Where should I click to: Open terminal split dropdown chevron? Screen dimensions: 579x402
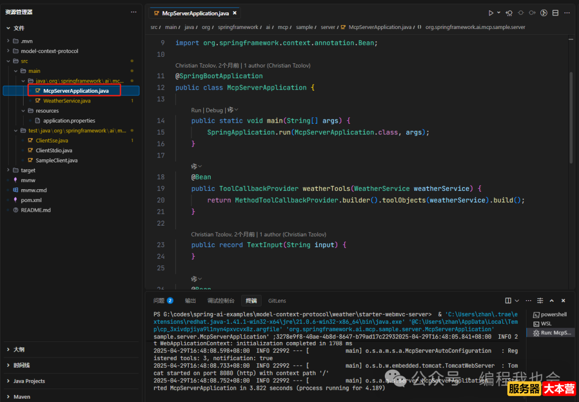(x=517, y=301)
